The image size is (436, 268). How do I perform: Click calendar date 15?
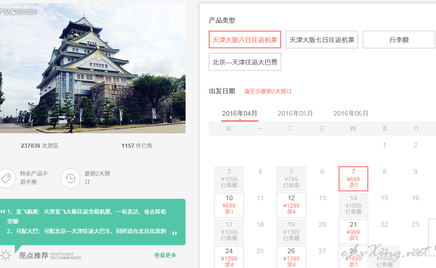pos(384,198)
